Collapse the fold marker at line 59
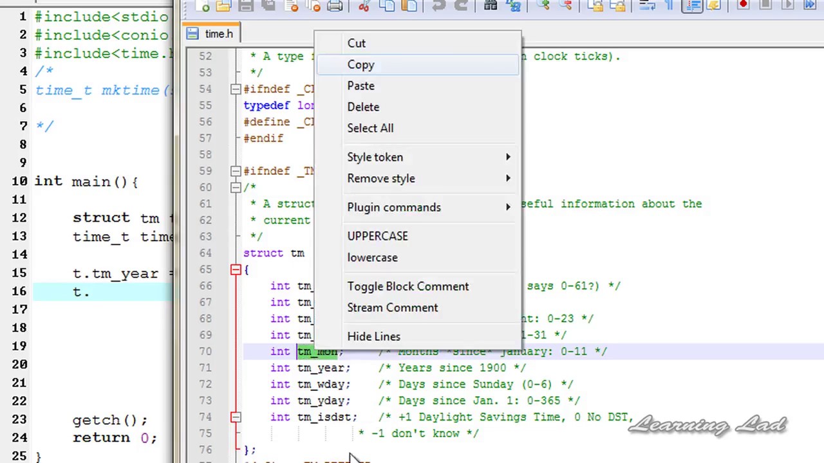This screenshot has height=463, width=824. pyautogui.click(x=236, y=171)
